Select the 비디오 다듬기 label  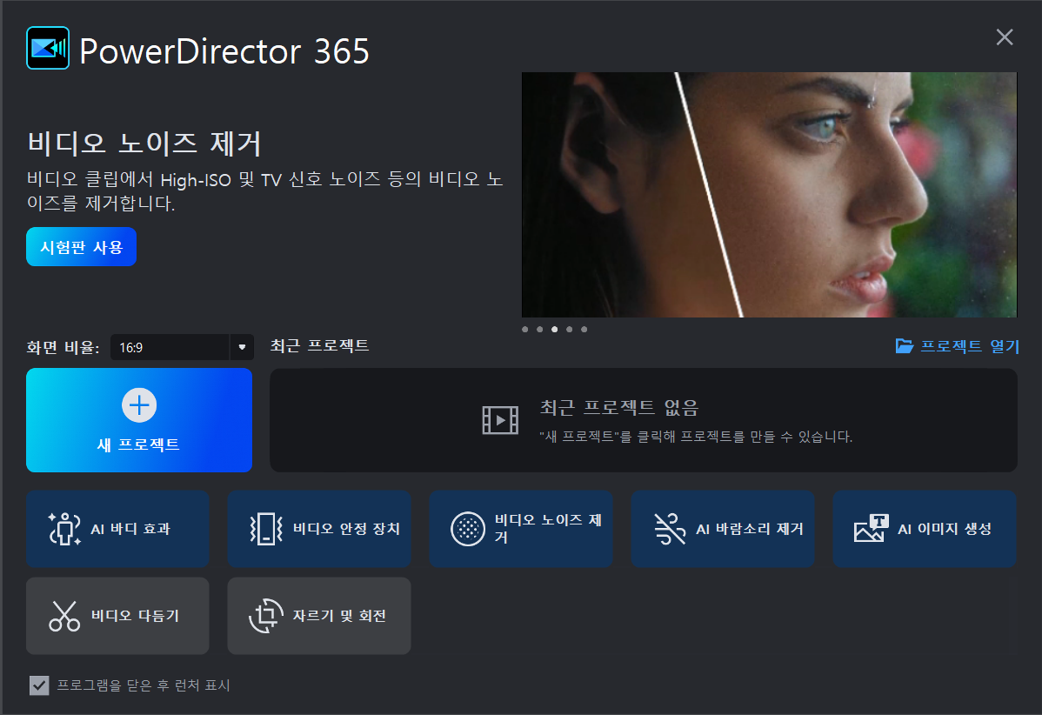[x=135, y=615]
